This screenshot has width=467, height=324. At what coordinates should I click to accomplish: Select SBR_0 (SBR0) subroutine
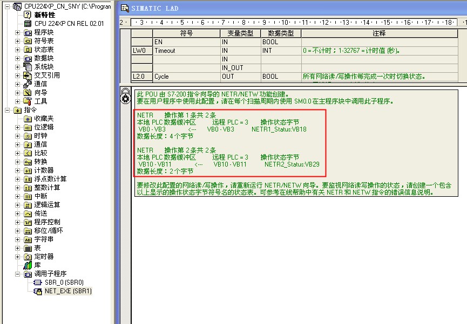click(x=64, y=282)
